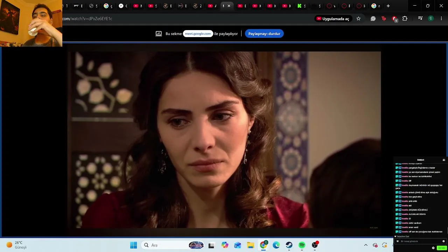Image resolution: width=448 pixels, height=252 pixels.
Task: Click the webcam overlay thumbnail
Action: click(31, 23)
